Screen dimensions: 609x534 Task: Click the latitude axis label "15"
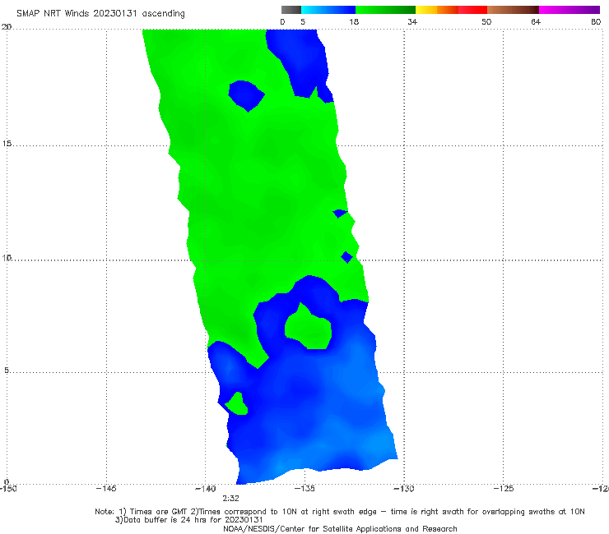click(7, 144)
